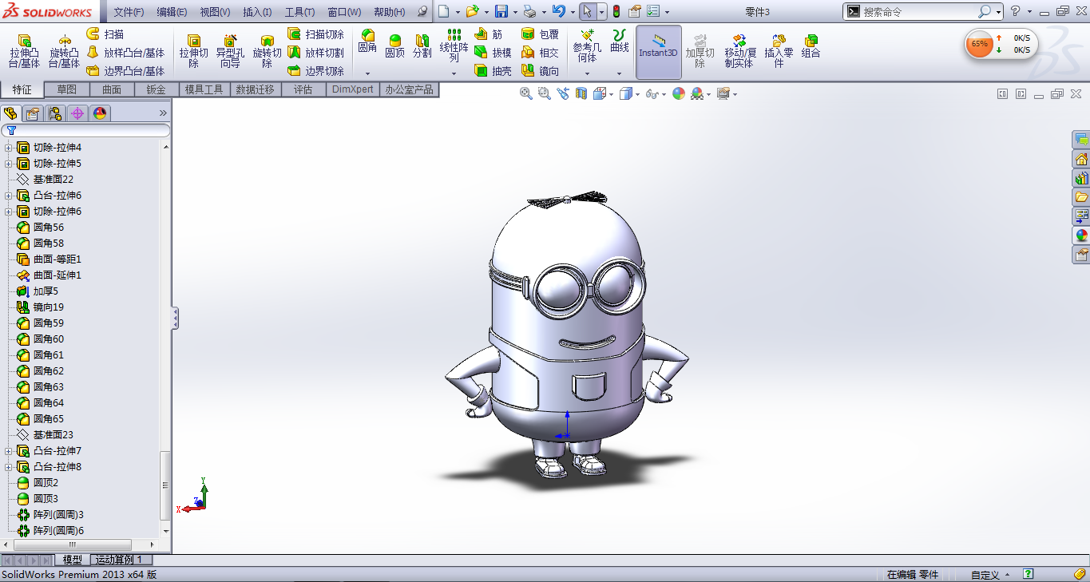Open the 线性阵列 pattern dropdown arrow
The image size is (1090, 582).
click(454, 73)
